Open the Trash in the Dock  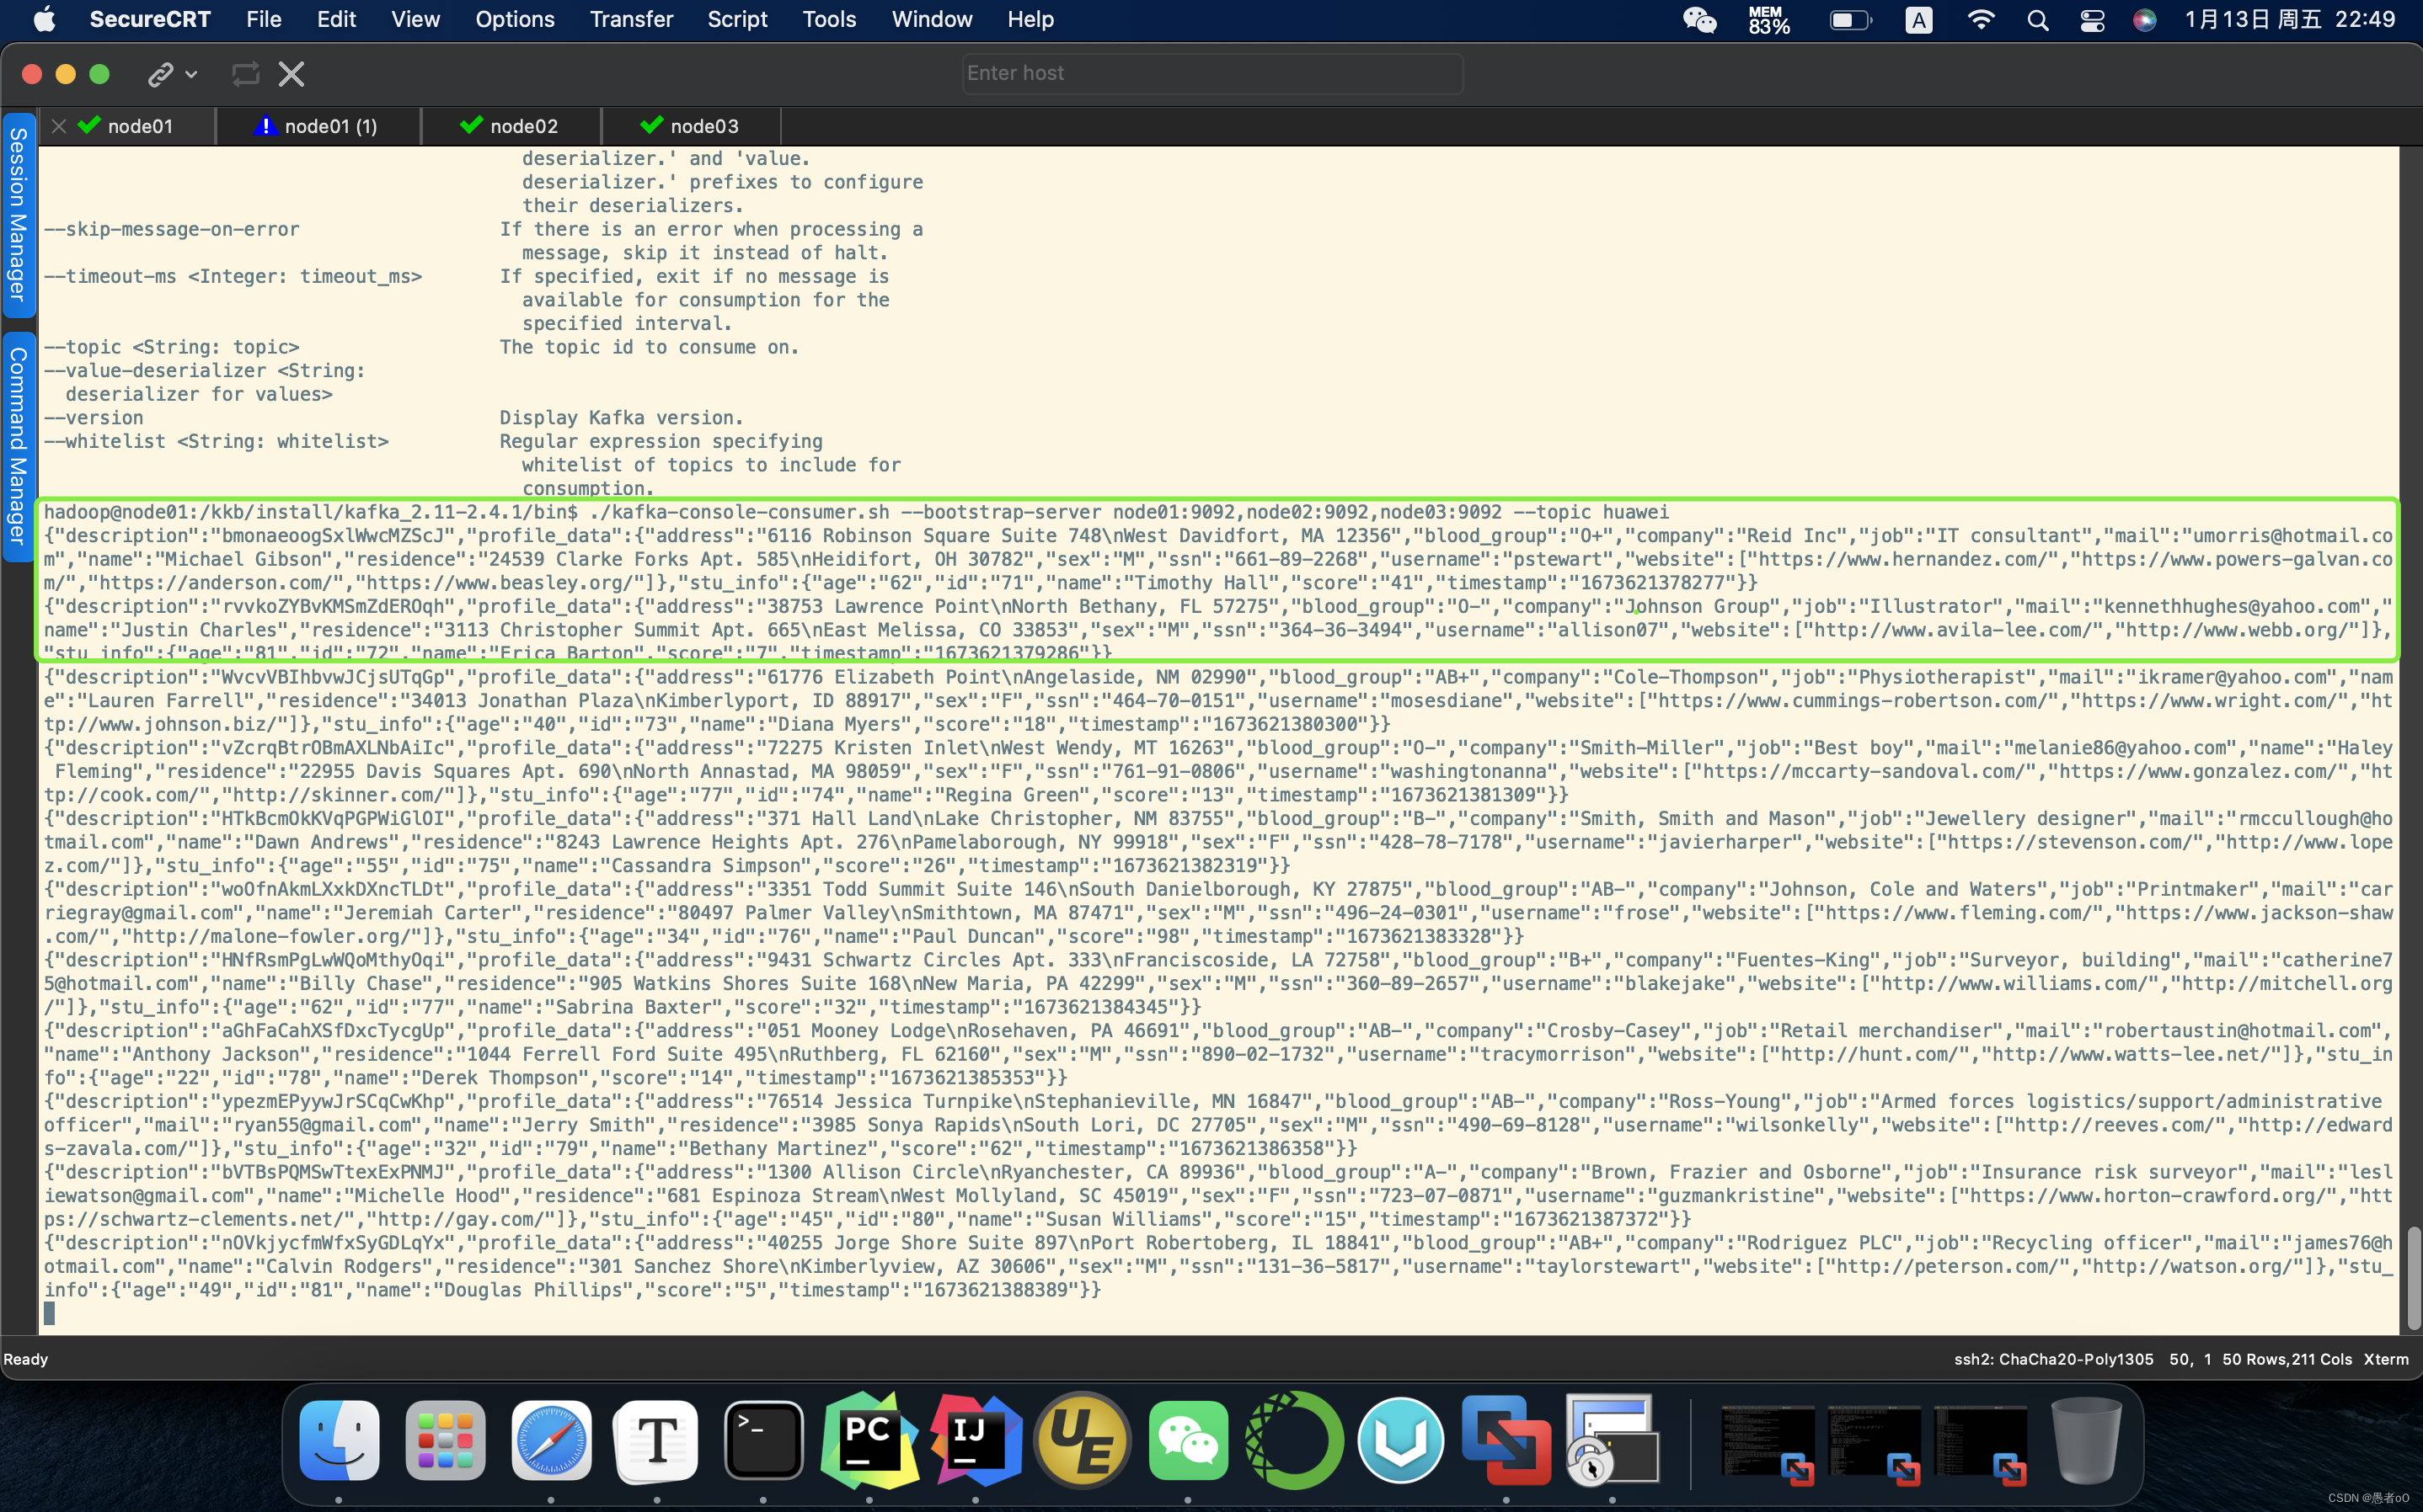tap(2086, 1440)
